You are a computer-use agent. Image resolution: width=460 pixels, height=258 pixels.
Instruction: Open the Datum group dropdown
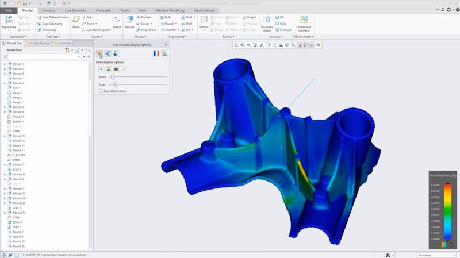(97, 37)
